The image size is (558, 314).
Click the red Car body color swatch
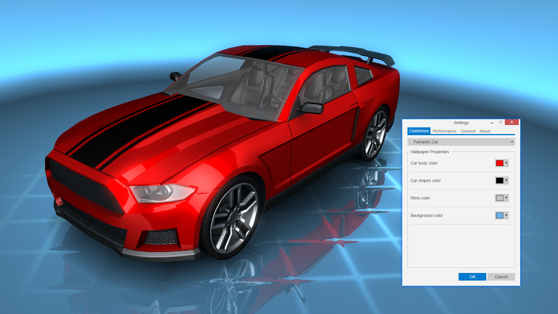point(500,163)
